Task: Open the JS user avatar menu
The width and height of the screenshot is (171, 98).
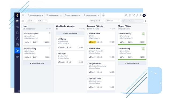Action: pos(144,16)
